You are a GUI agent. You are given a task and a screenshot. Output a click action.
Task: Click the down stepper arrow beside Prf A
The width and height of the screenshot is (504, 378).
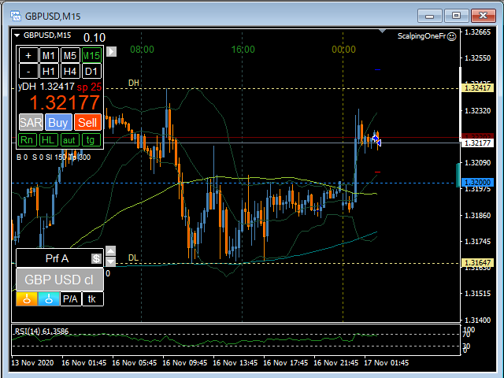coord(110,261)
